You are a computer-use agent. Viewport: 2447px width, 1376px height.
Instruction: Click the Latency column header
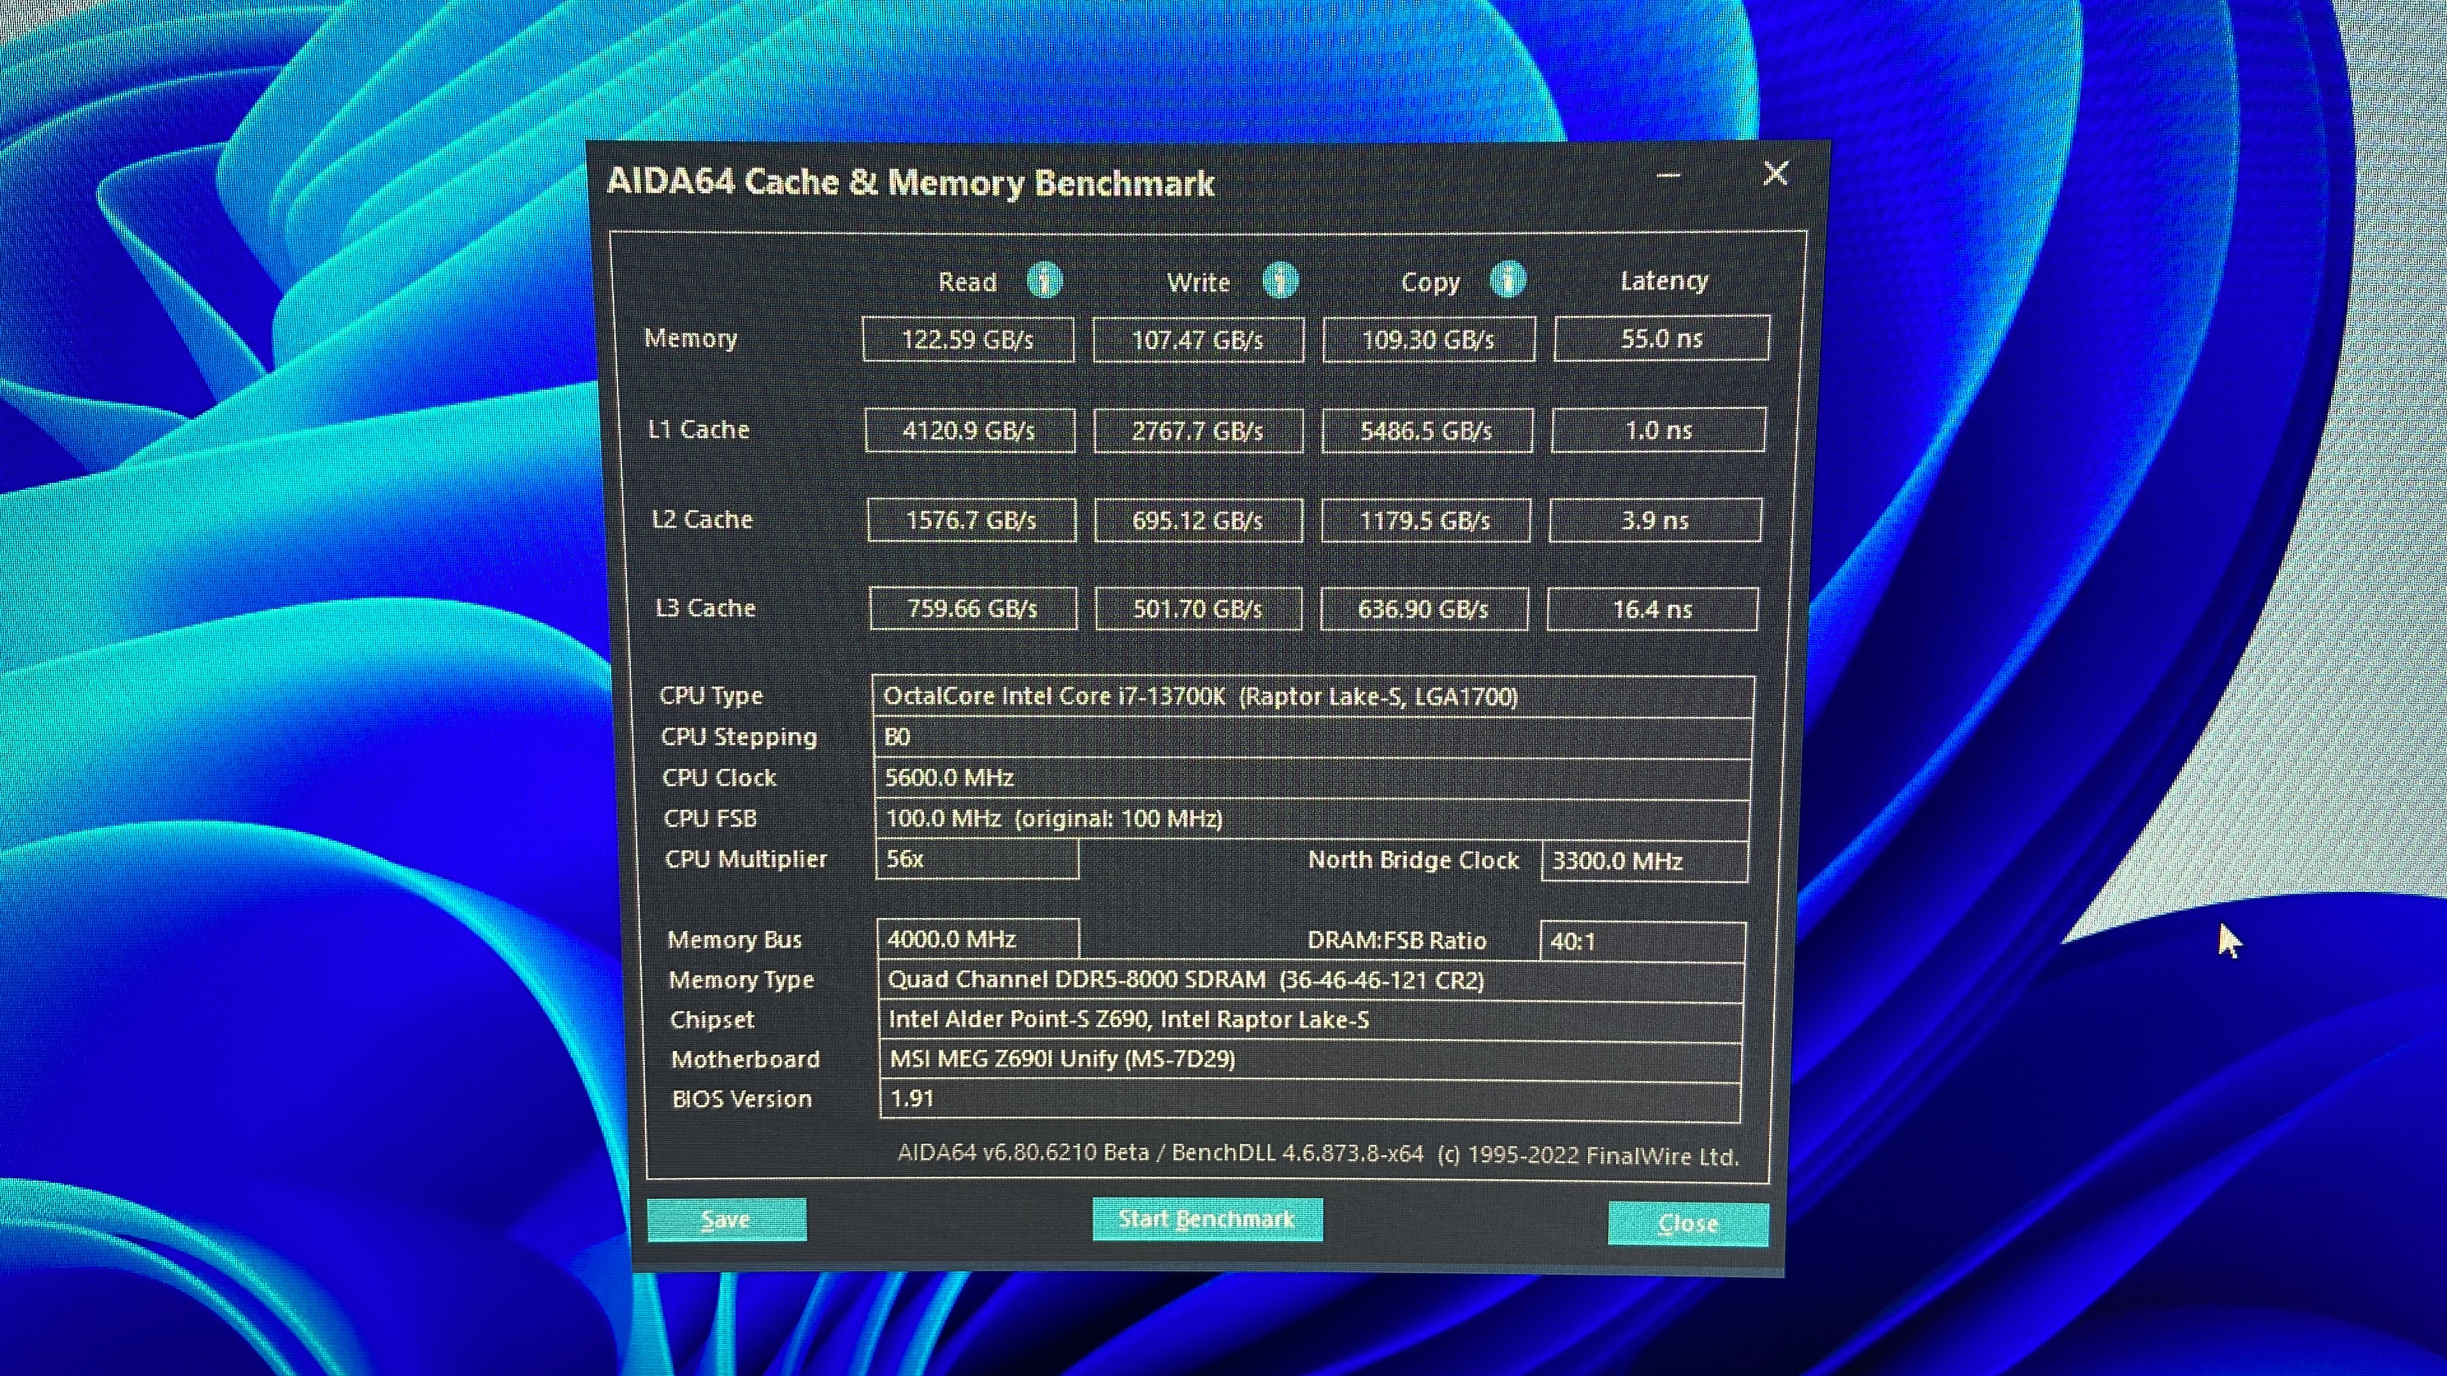(x=1664, y=281)
